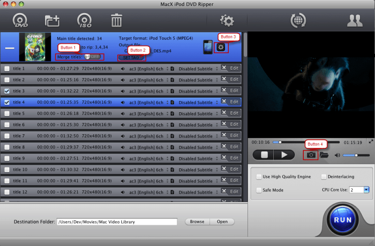Open subtitle selector for title 9

point(198,159)
